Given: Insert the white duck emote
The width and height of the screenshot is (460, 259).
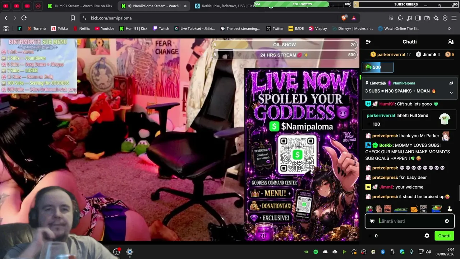Looking at the screenshot, I should [x=449, y=209].
